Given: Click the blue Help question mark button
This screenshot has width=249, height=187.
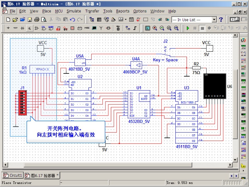Looking at the screenshot, I should point(221,20).
